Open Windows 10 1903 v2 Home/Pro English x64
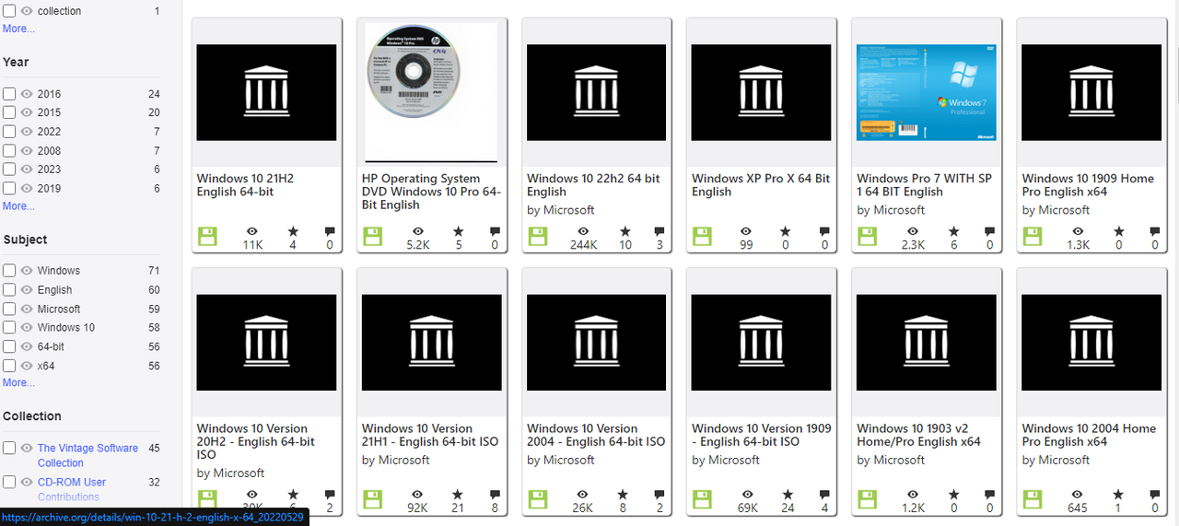 click(x=918, y=435)
